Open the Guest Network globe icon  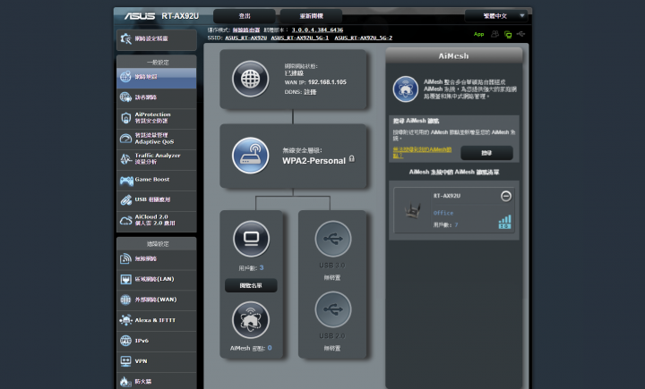click(x=125, y=97)
